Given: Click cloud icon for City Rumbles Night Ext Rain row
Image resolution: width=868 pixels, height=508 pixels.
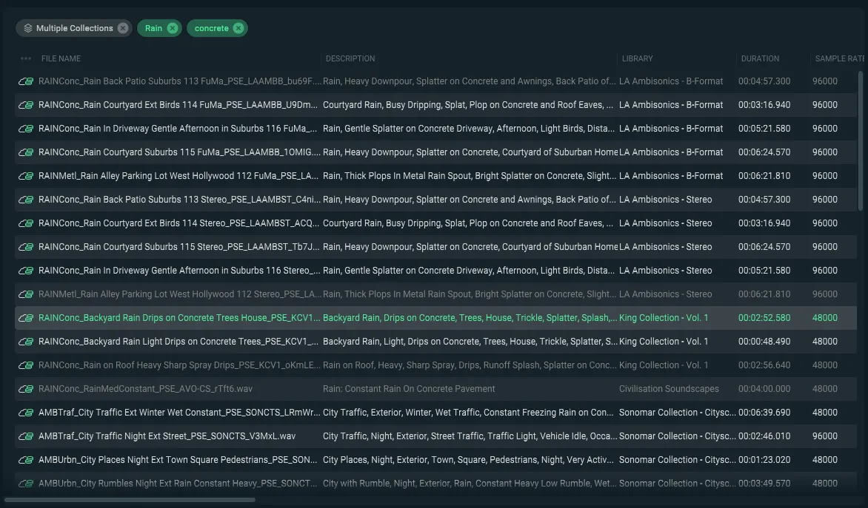Looking at the screenshot, I should [x=25, y=484].
